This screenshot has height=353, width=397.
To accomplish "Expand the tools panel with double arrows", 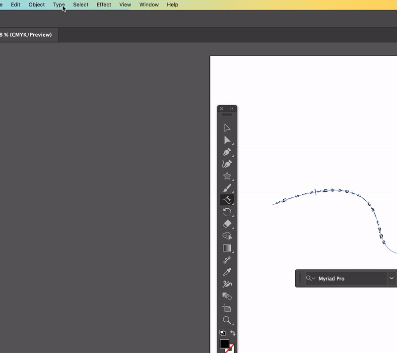I will click(x=232, y=109).
